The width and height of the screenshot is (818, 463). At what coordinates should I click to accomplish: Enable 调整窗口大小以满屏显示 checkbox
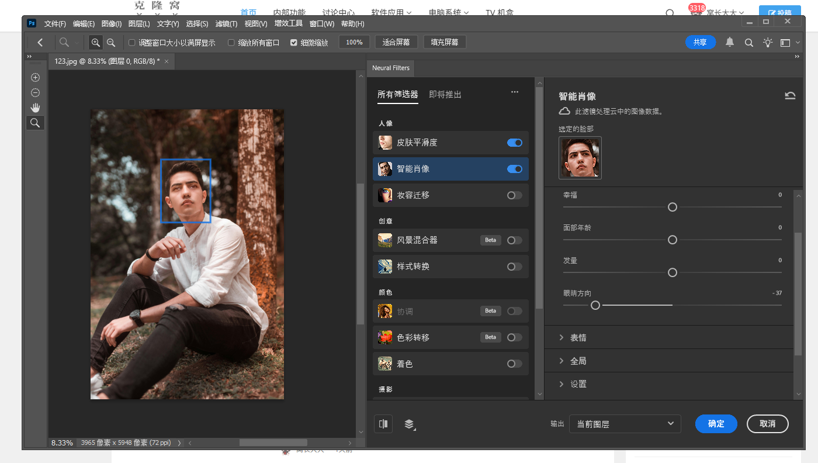coord(131,43)
